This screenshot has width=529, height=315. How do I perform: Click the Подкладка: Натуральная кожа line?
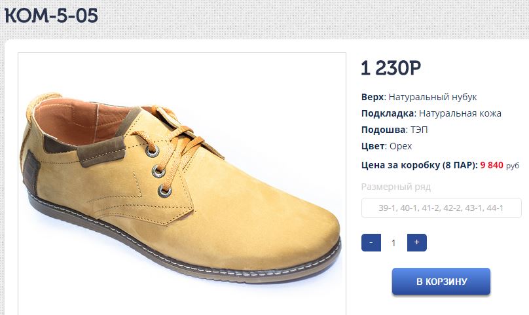[x=431, y=113]
